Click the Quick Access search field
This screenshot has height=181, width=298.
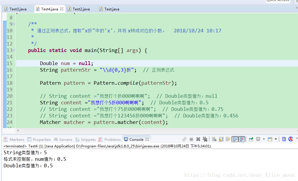click(x=278, y=1)
